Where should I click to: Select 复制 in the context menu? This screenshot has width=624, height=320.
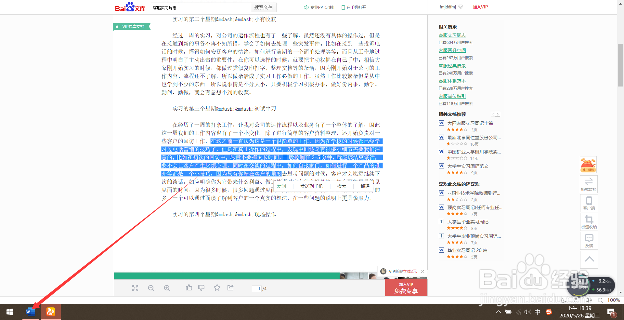(x=281, y=186)
